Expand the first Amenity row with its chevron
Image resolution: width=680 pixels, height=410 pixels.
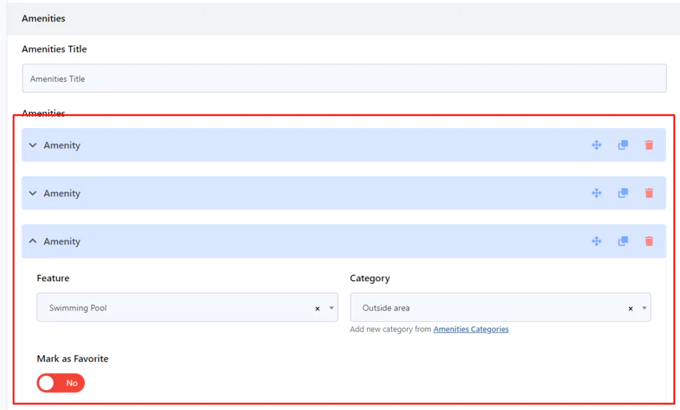pyautogui.click(x=33, y=145)
